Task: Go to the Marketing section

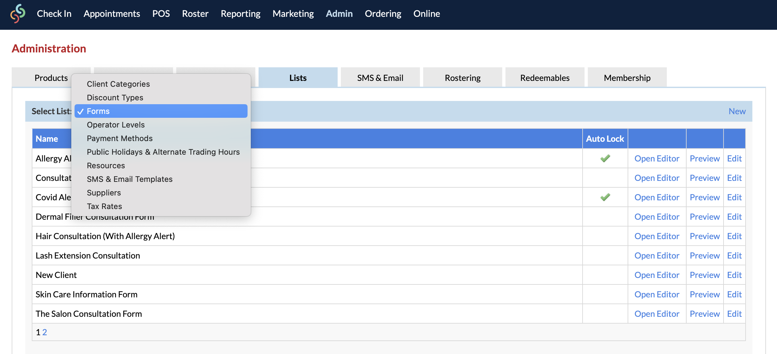Action: 293,14
